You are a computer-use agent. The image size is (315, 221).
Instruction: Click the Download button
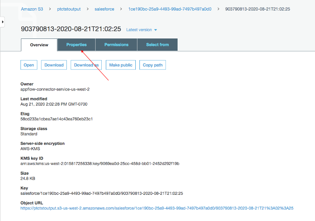click(x=54, y=65)
